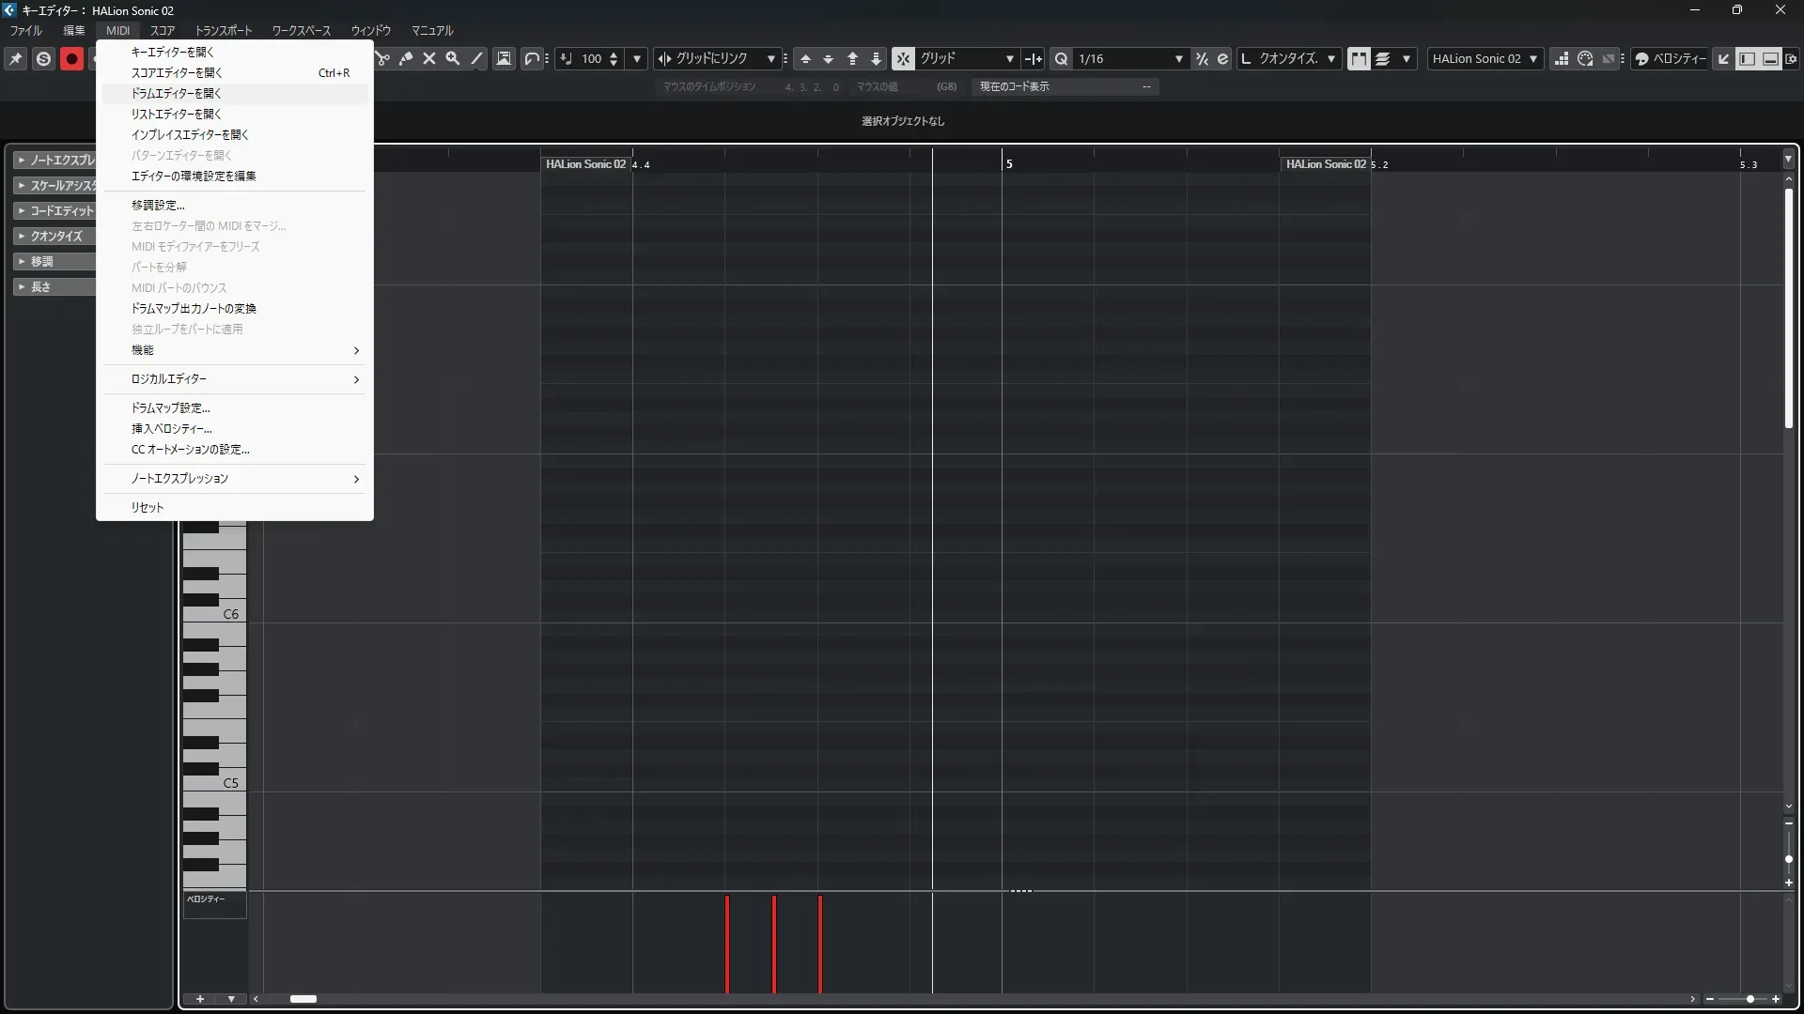The height and width of the screenshot is (1014, 1804).
Task: Open the Logical Editor submenu
Action: [169, 378]
